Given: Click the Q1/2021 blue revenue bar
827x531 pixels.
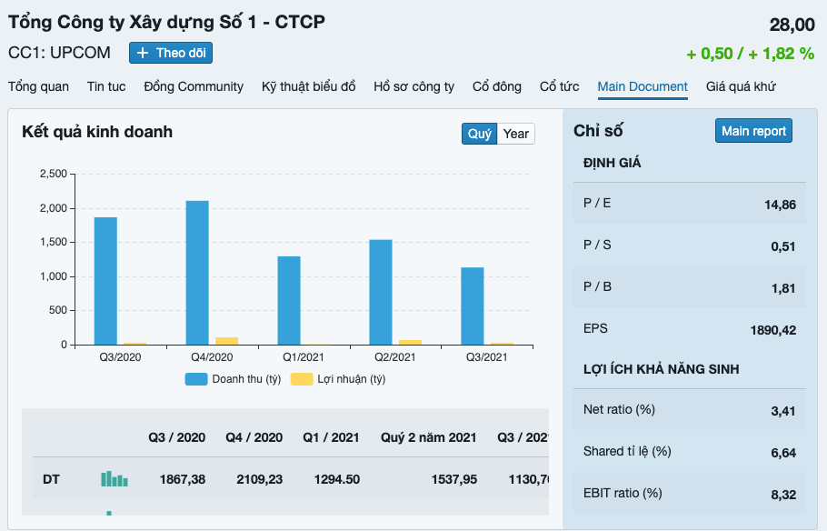Looking at the screenshot, I should [289, 301].
